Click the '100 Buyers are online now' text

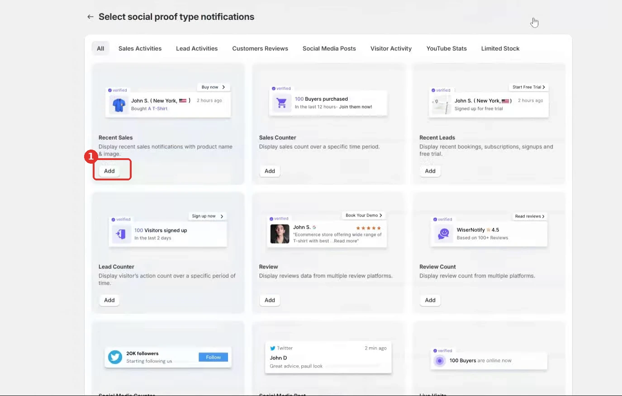480,361
